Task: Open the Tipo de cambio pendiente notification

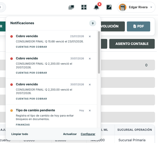Action: (51, 116)
